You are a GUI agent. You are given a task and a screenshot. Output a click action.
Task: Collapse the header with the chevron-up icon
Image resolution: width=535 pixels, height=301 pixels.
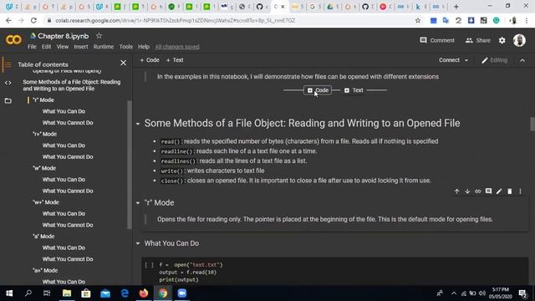[x=522, y=60]
